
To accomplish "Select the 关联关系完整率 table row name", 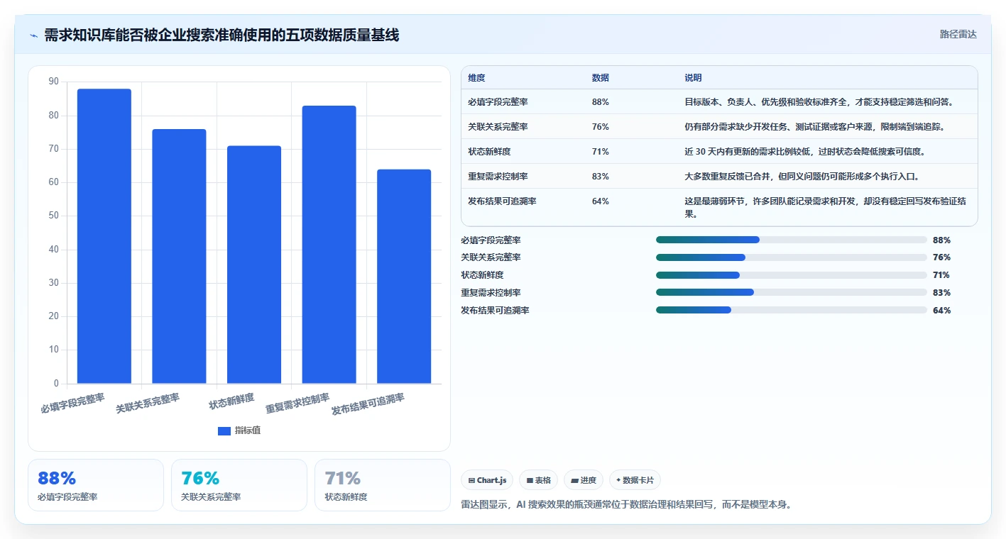I will coord(498,126).
